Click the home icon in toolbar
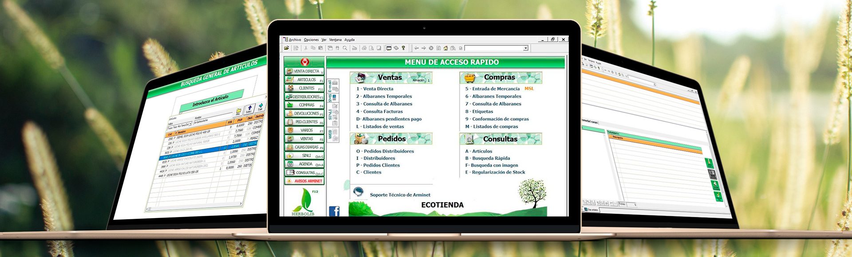The image size is (852, 257). point(446,48)
